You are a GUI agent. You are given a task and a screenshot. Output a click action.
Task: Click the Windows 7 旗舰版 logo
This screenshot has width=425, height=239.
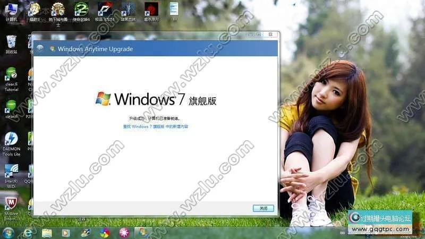click(156, 99)
